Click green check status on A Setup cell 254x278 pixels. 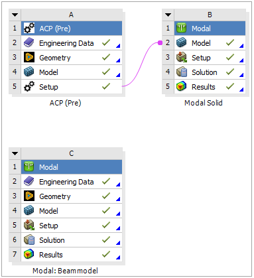point(106,86)
